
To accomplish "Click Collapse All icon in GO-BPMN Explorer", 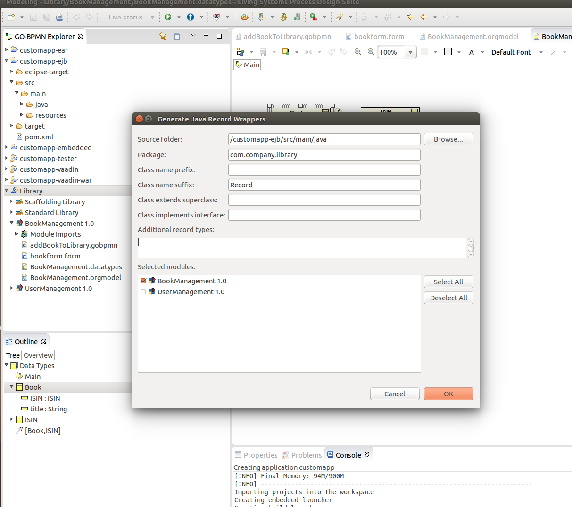I will point(177,36).
